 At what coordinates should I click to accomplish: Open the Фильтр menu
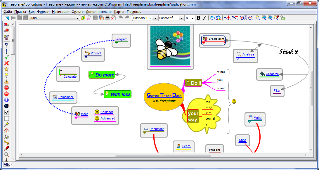pos(77,12)
